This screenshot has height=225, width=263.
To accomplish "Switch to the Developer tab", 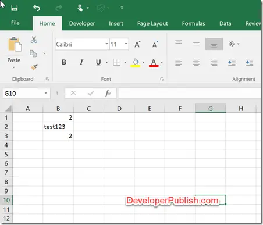I will click(x=82, y=23).
